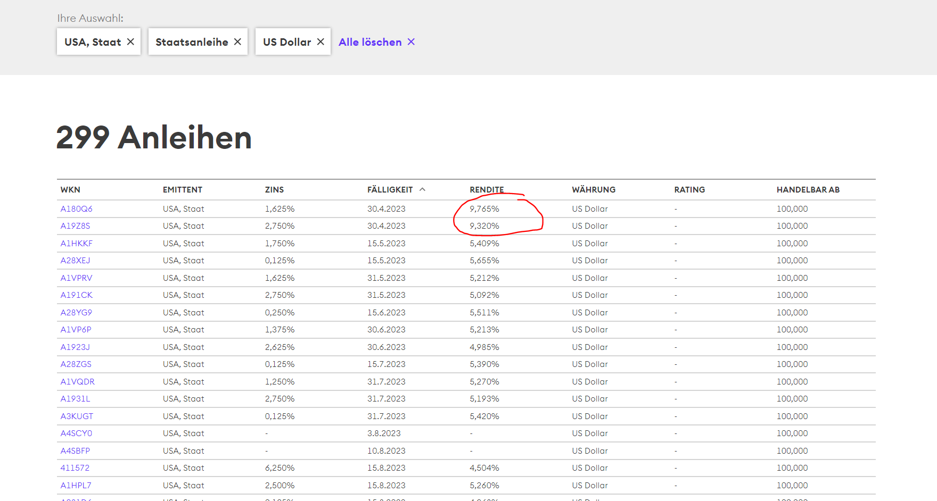Sort table by Zins column header
Viewport: 937px width, 501px height.
(274, 190)
